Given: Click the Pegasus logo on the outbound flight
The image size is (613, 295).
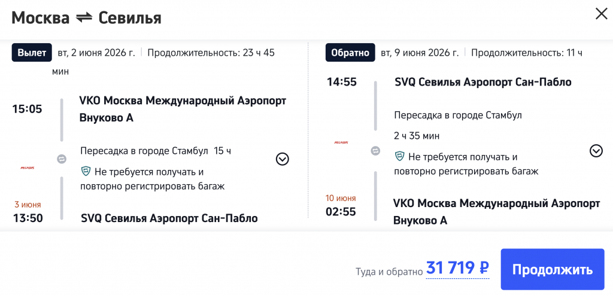Looking at the screenshot, I should coord(28,168).
